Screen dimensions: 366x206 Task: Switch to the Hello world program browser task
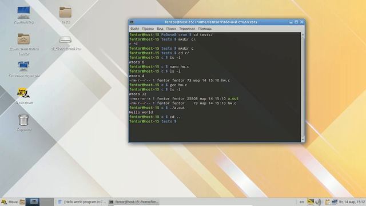[x=82, y=202]
